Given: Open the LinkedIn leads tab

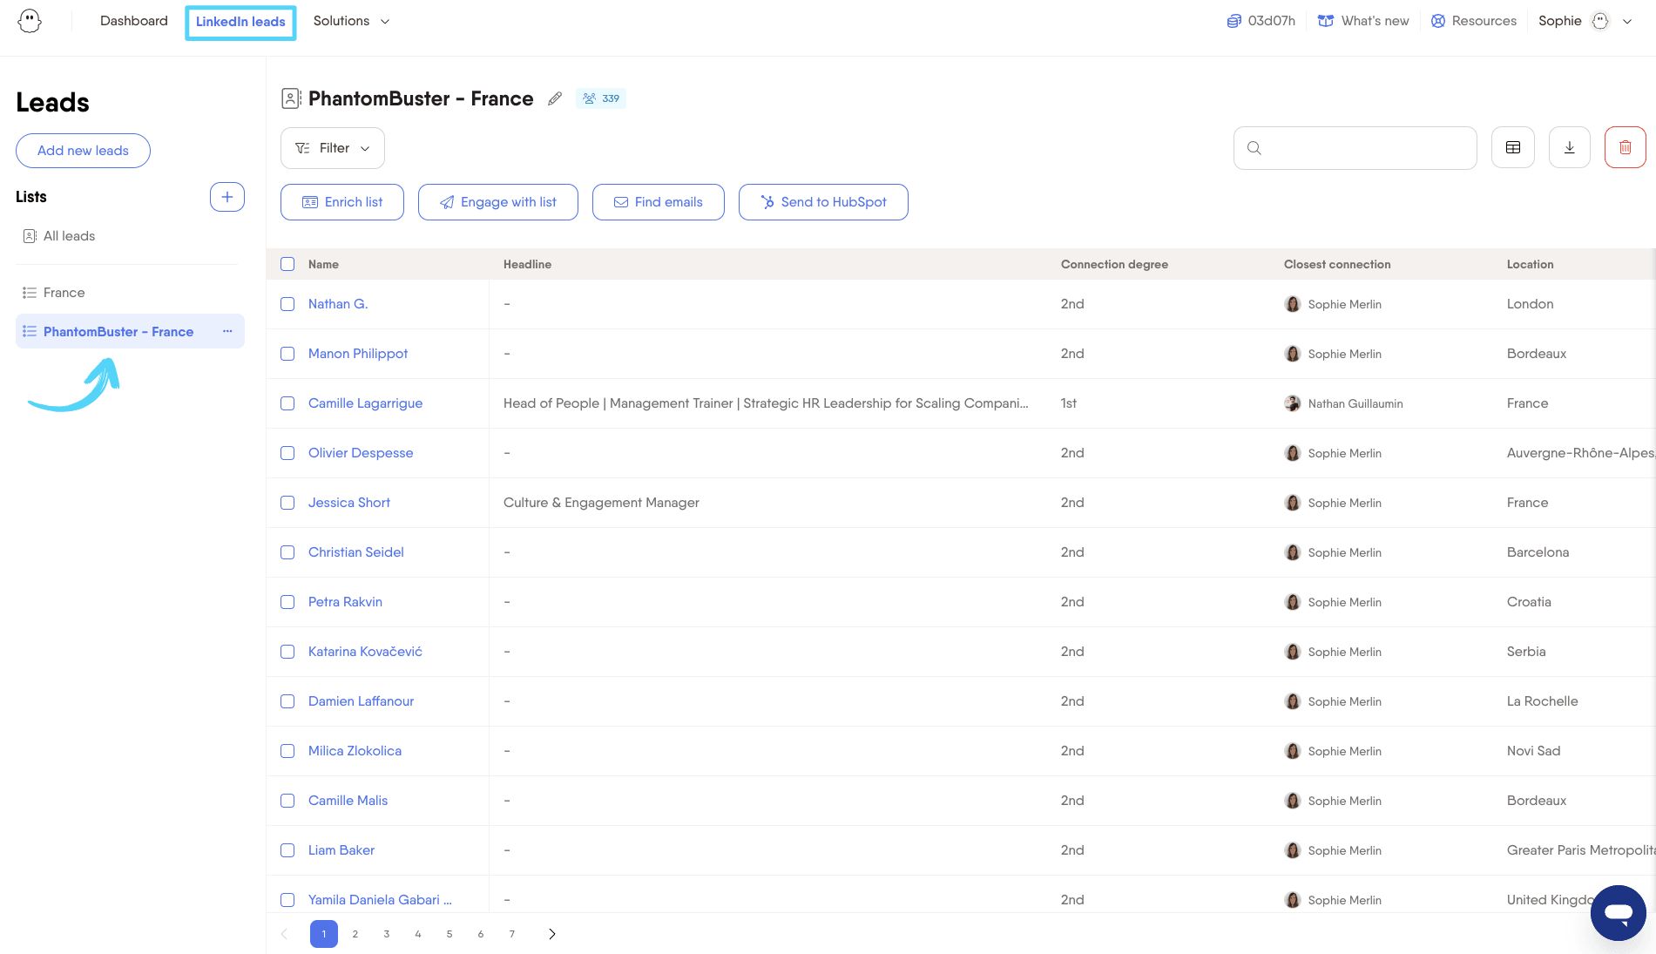Looking at the screenshot, I should [240, 22].
